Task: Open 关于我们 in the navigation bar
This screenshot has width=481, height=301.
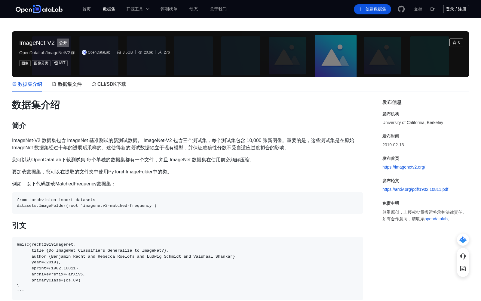Action: [x=218, y=9]
